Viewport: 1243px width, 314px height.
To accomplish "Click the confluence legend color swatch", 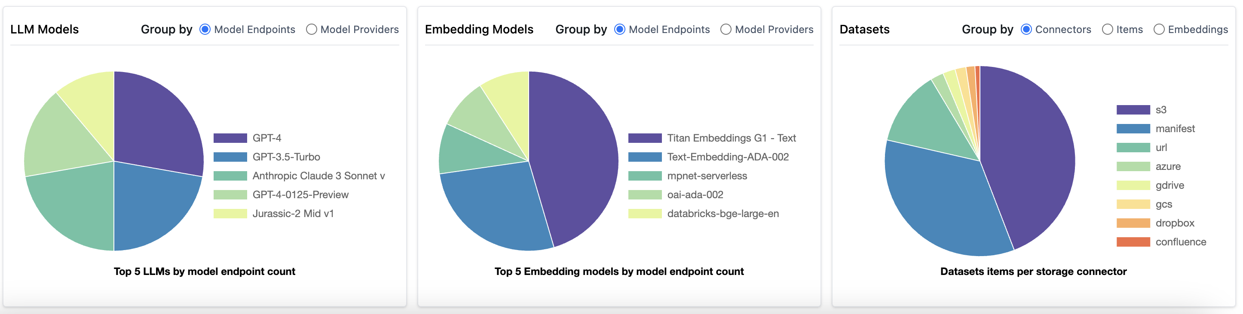I will point(1133,242).
